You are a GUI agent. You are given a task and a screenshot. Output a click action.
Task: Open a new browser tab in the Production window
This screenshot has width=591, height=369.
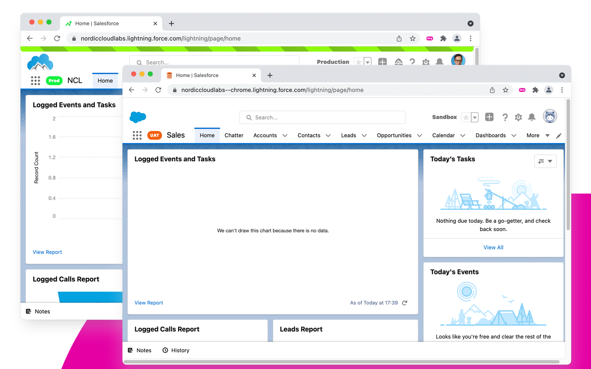[x=171, y=24]
